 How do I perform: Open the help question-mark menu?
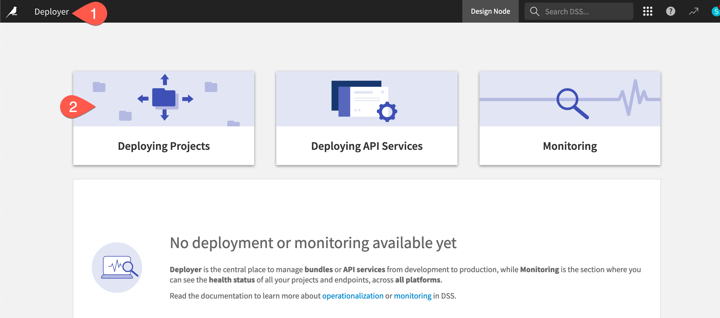point(670,11)
